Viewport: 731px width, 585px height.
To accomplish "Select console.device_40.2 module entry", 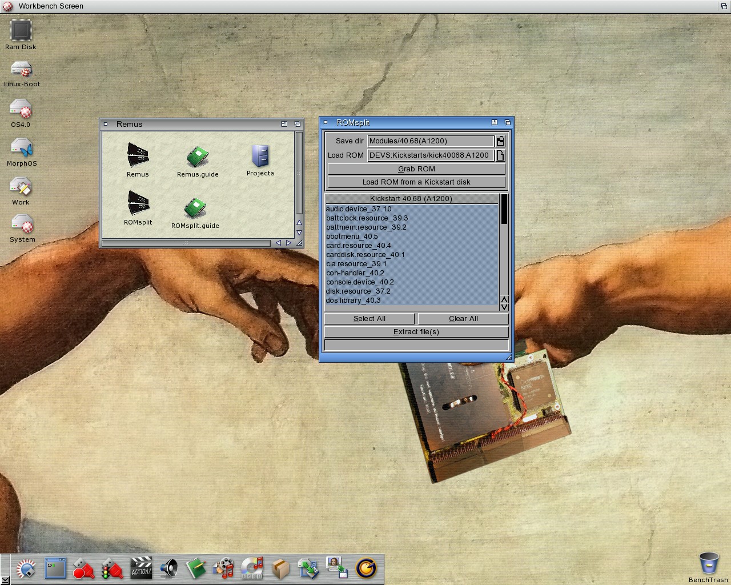I will tap(412, 282).
